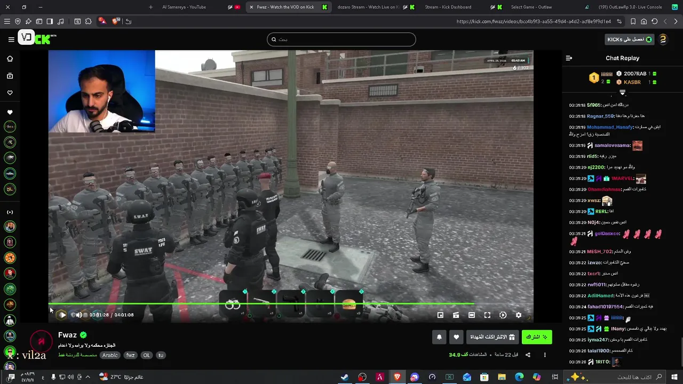The height and width of the screenshot is (384, 683).
Task: Collapse the Chat Replay panel
Action: (569, 58)
